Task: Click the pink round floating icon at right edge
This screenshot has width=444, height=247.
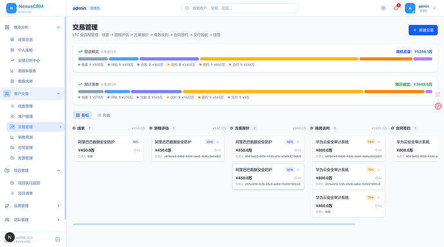Action: pos(438,106)
